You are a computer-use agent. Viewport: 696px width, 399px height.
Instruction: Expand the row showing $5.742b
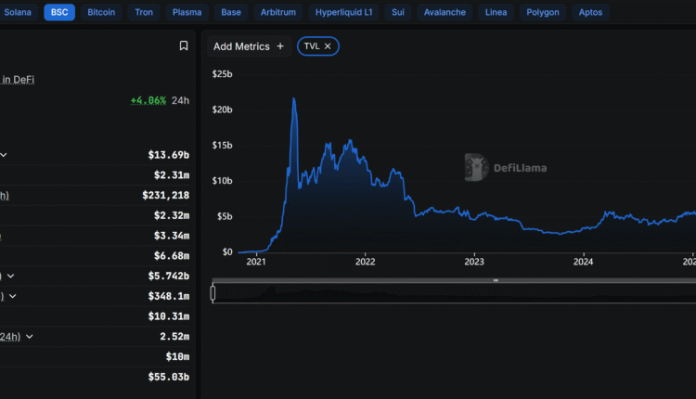[10, 276]
